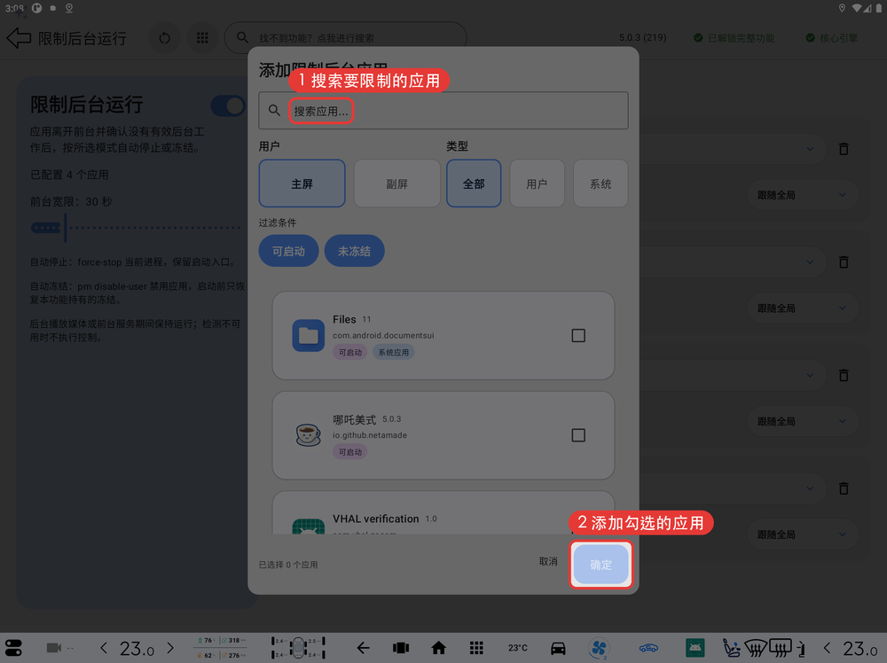887x663 pixels.
Task: Tap the battery range statistics widget
Action: click(222, 648)
